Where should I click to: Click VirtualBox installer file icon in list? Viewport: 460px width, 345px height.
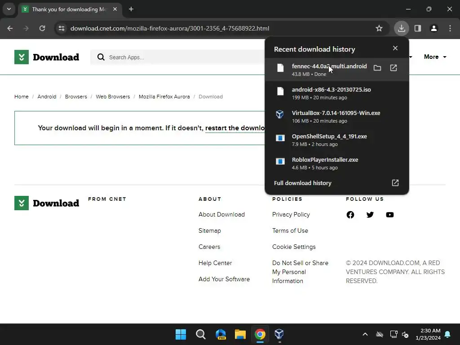[x=280, y=115]
